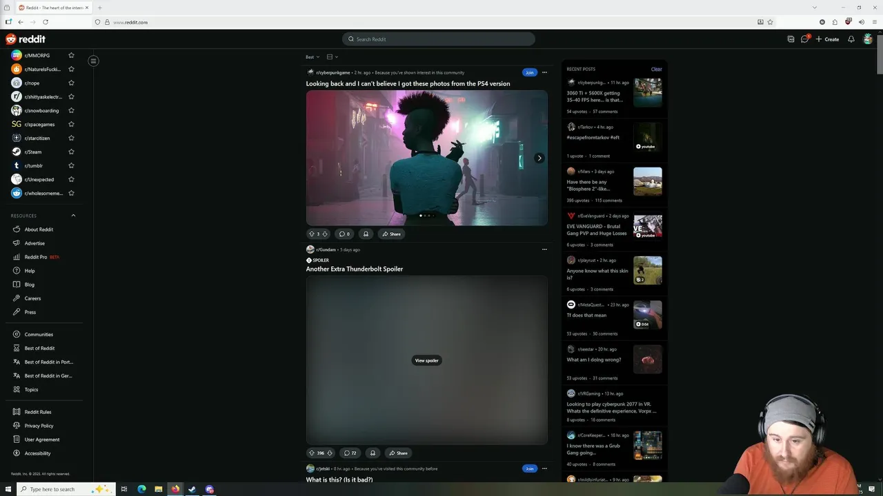Screen dimensions: 883x496
Task: Open comments on the PS4 photos post
Action: click(x=344, y=234)
